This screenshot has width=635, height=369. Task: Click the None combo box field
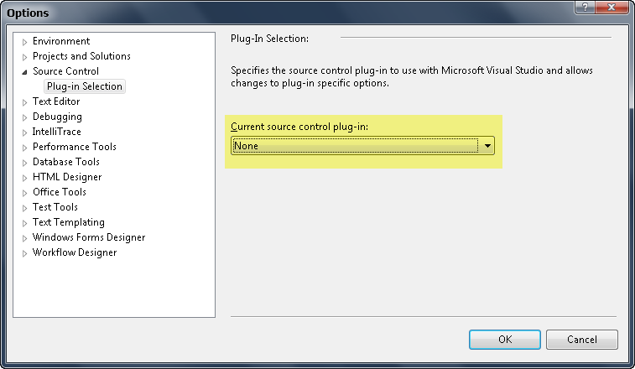pos(356,145)
